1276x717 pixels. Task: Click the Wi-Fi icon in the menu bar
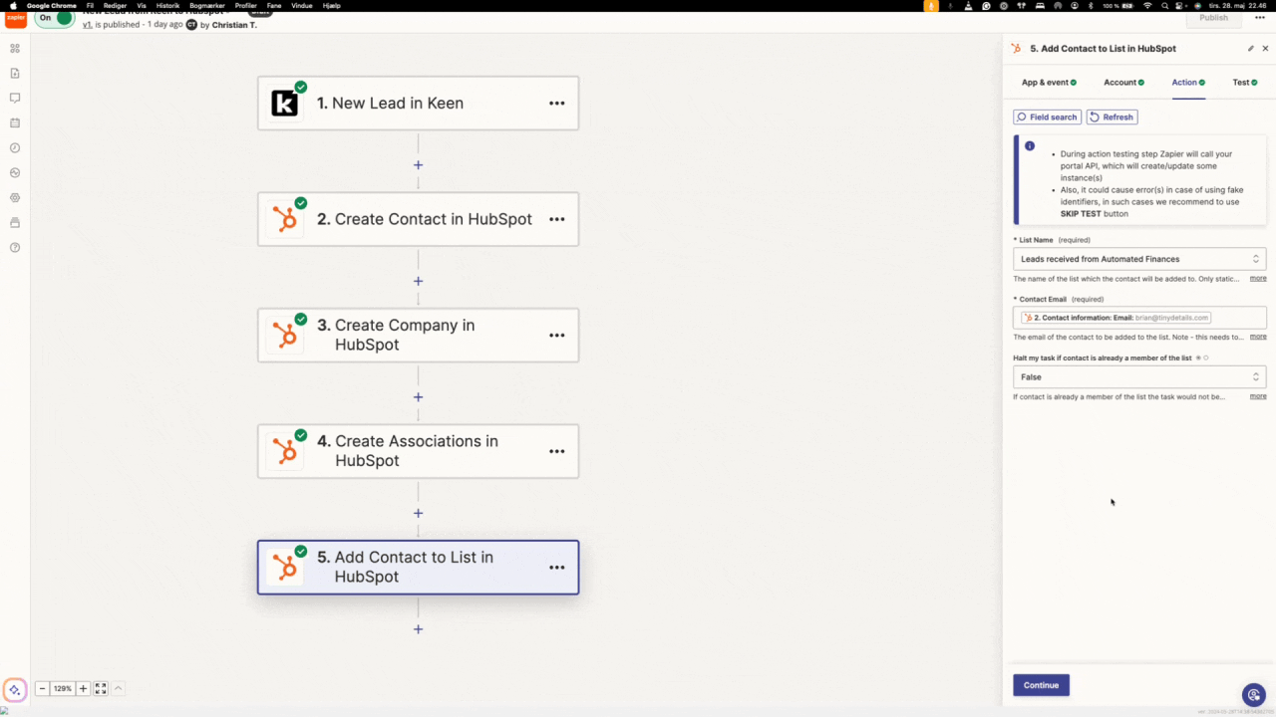point(1146,5)
